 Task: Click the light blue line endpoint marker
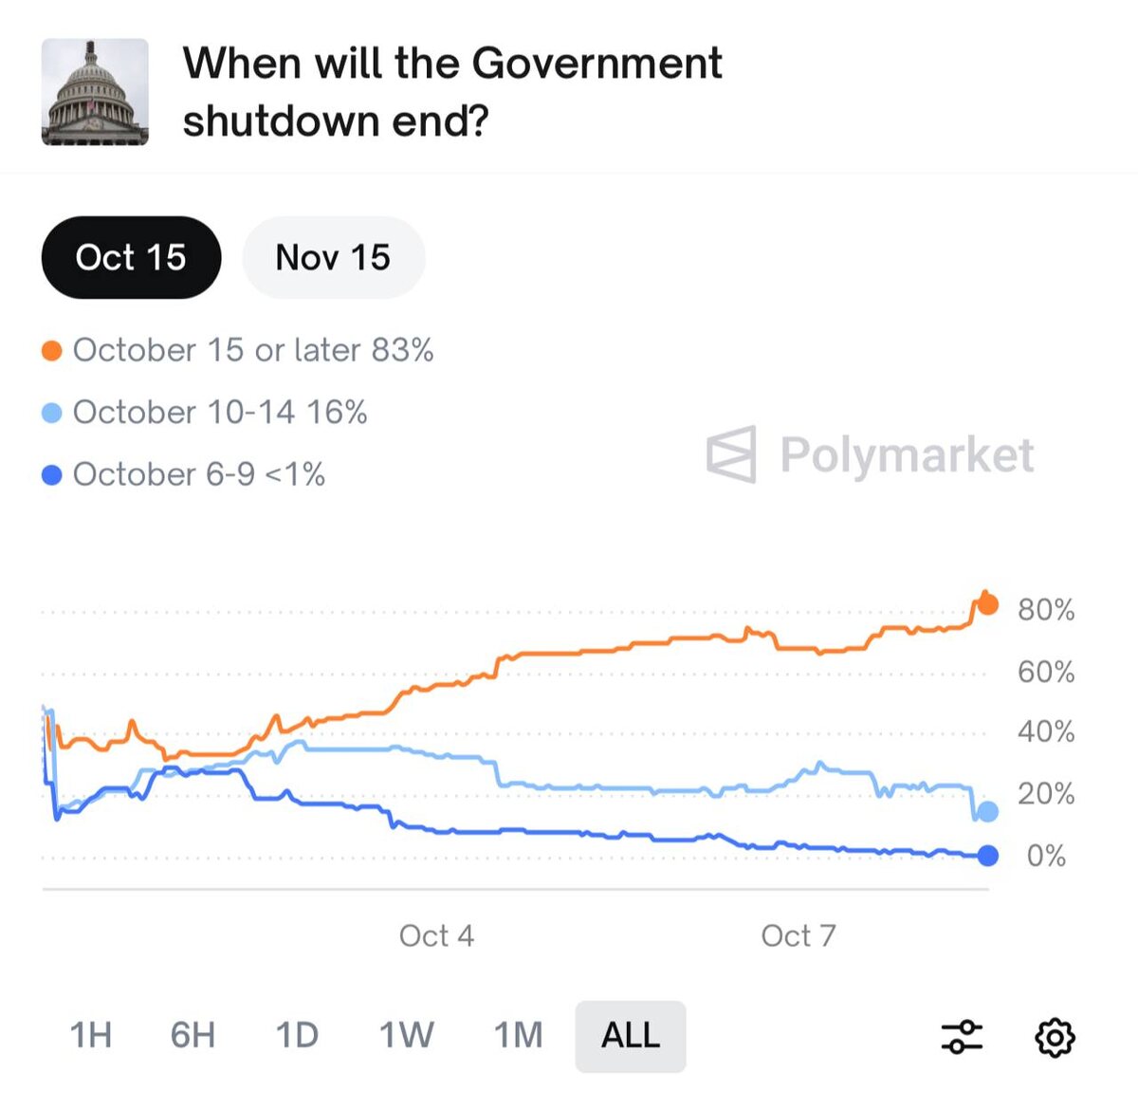[x=987, y=811]
